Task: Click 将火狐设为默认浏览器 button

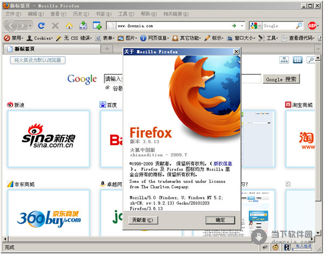Action: [38, 60]
